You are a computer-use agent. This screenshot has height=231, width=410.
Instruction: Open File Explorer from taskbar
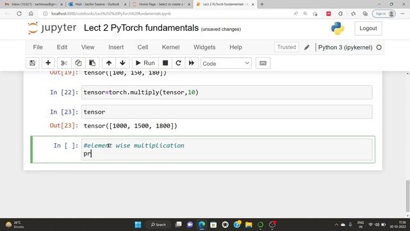coord(249,225)
